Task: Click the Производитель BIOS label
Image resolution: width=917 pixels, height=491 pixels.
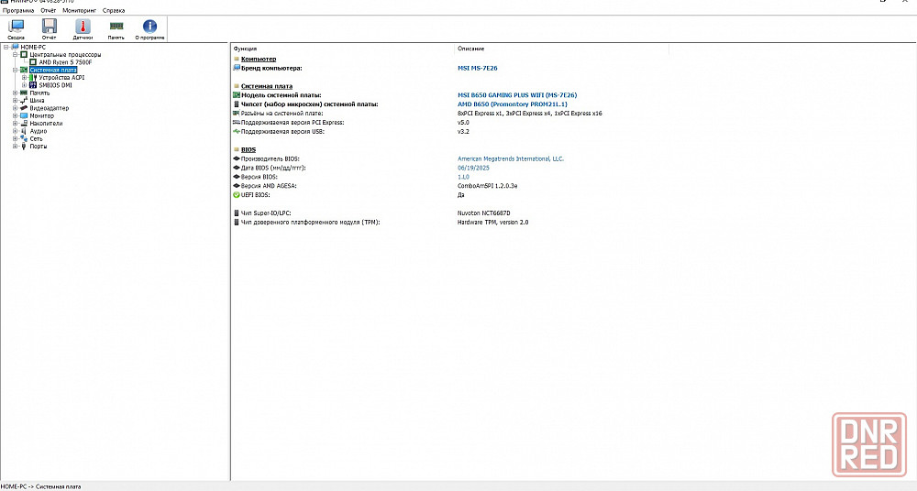Action: pyautogui.click(x=271, y=158)
